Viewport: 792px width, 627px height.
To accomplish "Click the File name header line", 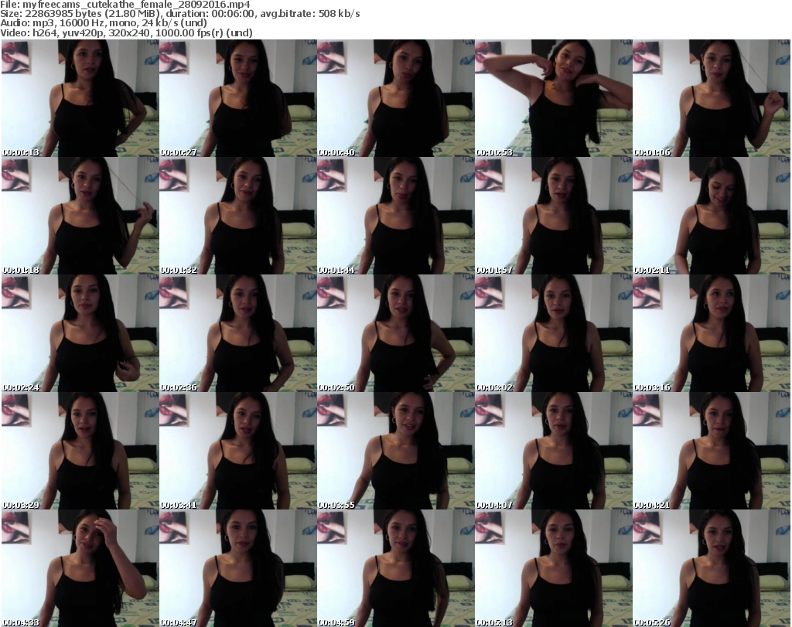I will (125, 5).
